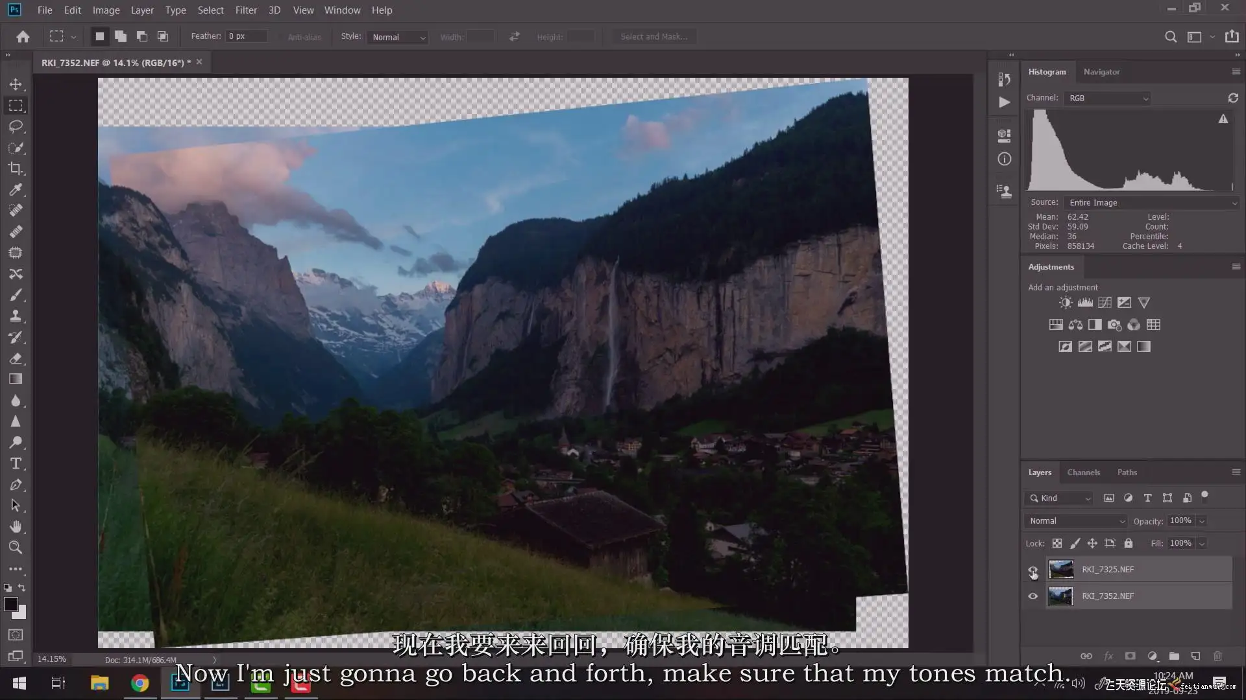
Task: Select the Zoom tool
Action: pyautogui.click(x=16, y=548)
